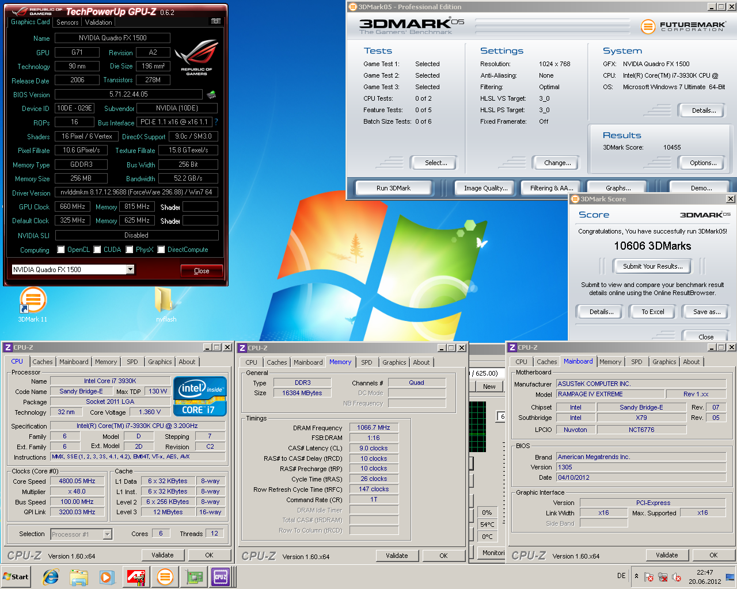Click the Show Desktop icon by the clock
Screen dimensions: 737x589
tap(730, 577)
